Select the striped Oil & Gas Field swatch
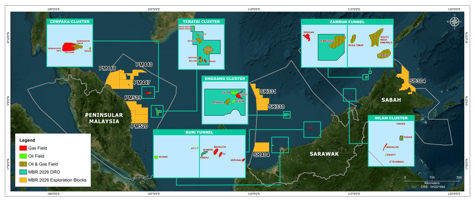The image size is (475, 201). (23, 164)
